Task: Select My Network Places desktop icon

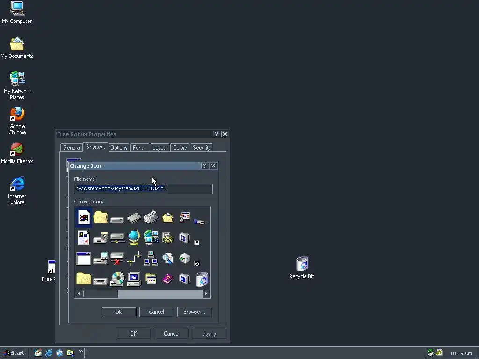Action: pos(17,86)
